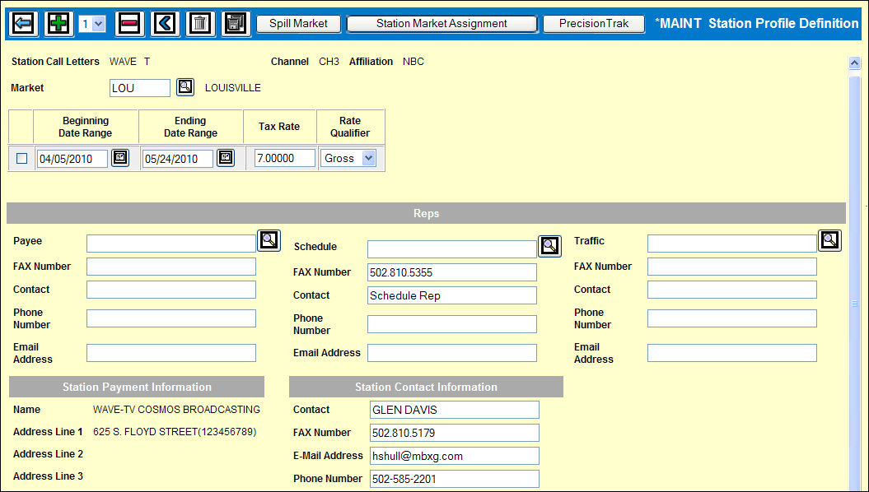Screen dimensions: 869x492
Task: Open calendar for Ending Date Range
Action: click(225, 158)
